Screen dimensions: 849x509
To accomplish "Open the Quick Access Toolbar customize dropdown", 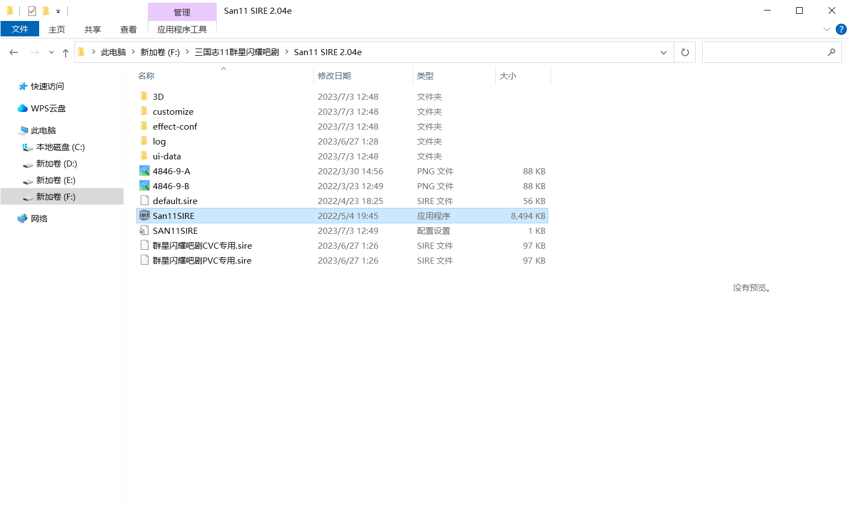I will pyautogui.click(x=58, y=11).
